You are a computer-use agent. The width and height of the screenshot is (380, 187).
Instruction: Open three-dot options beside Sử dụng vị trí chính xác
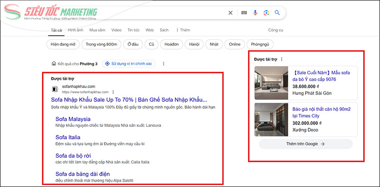[163, 64]
